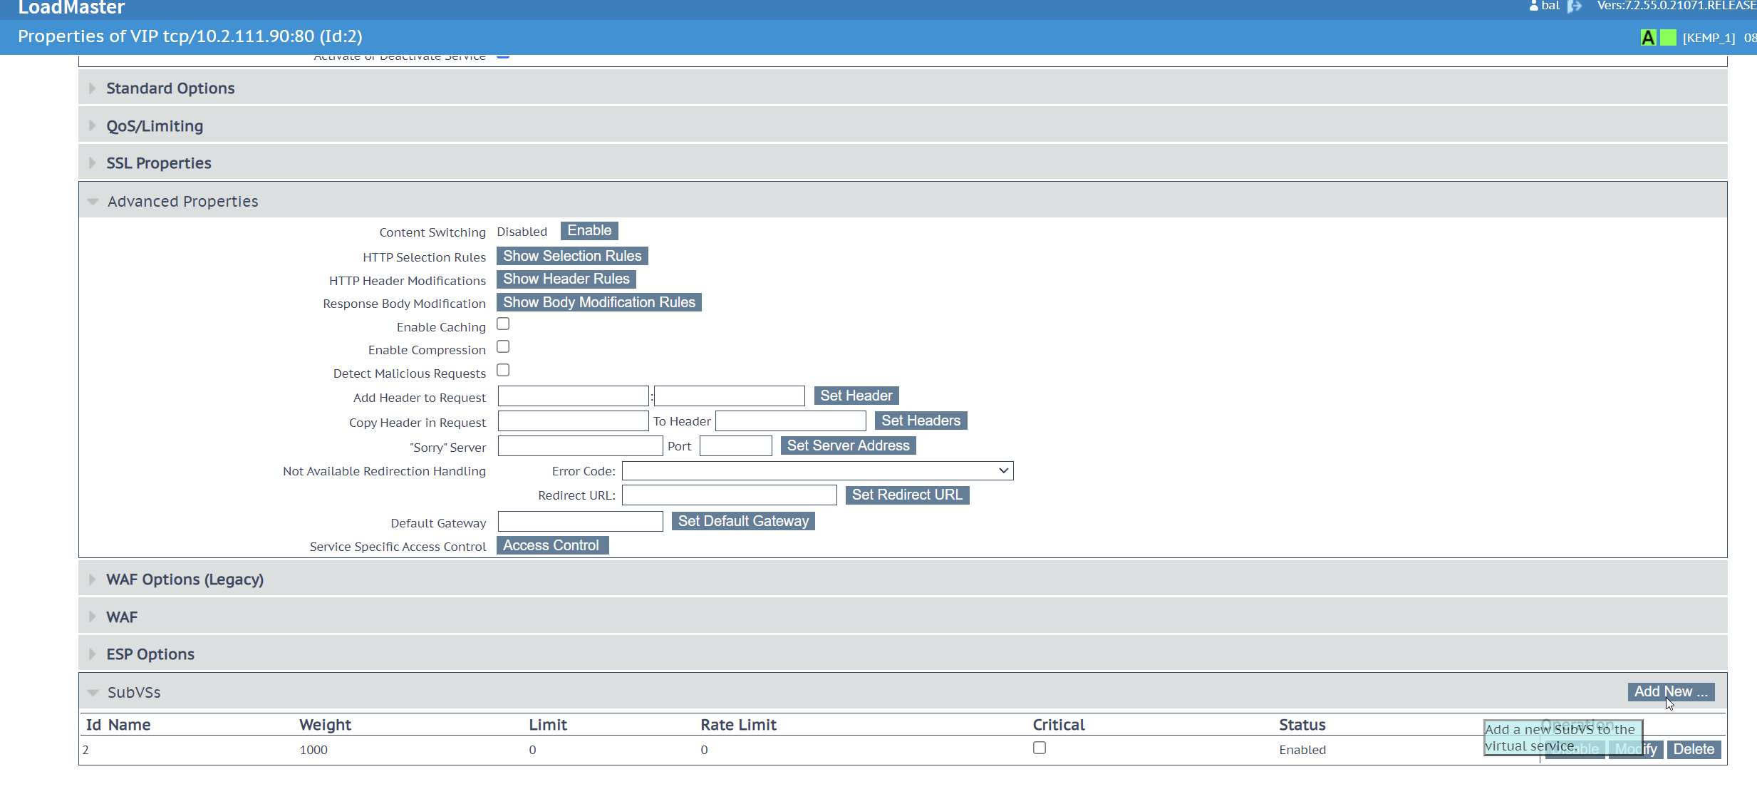The width and height of the screenshot is (1757, 789).
Task: Expand the Standard Options section
Action: click(x=903, y=88)
